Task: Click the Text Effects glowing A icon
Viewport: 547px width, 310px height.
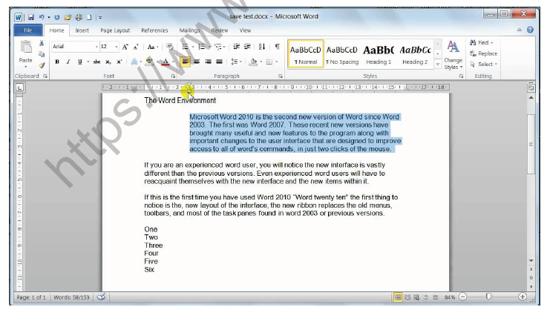Action: pyautogui.click(x=134, y=62)
